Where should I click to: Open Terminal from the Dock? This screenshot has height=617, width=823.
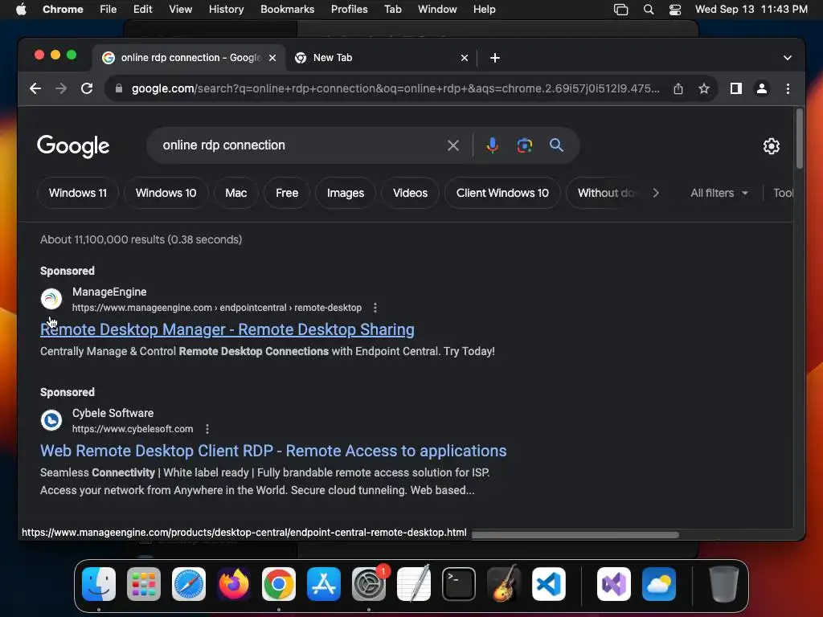click(459, 584)
